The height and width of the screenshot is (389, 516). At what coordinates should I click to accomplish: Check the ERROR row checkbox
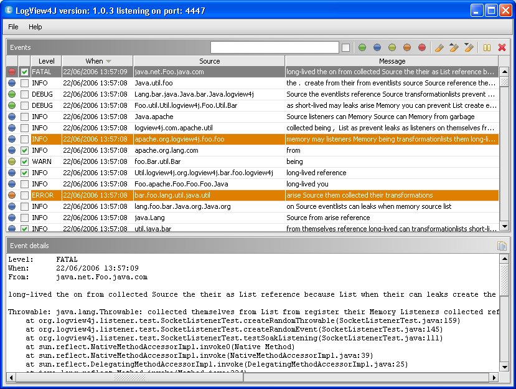click(24, 195)
